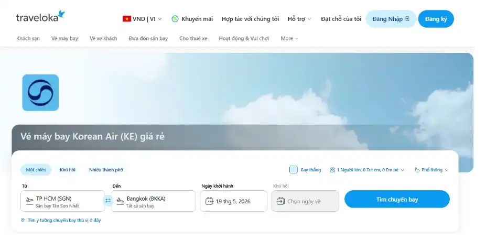Open the Vé xe khách tab

(103, 38)
